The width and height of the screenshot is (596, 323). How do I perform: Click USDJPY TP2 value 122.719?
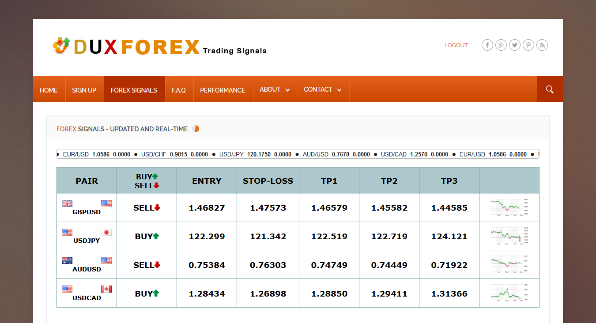(389, 237)
